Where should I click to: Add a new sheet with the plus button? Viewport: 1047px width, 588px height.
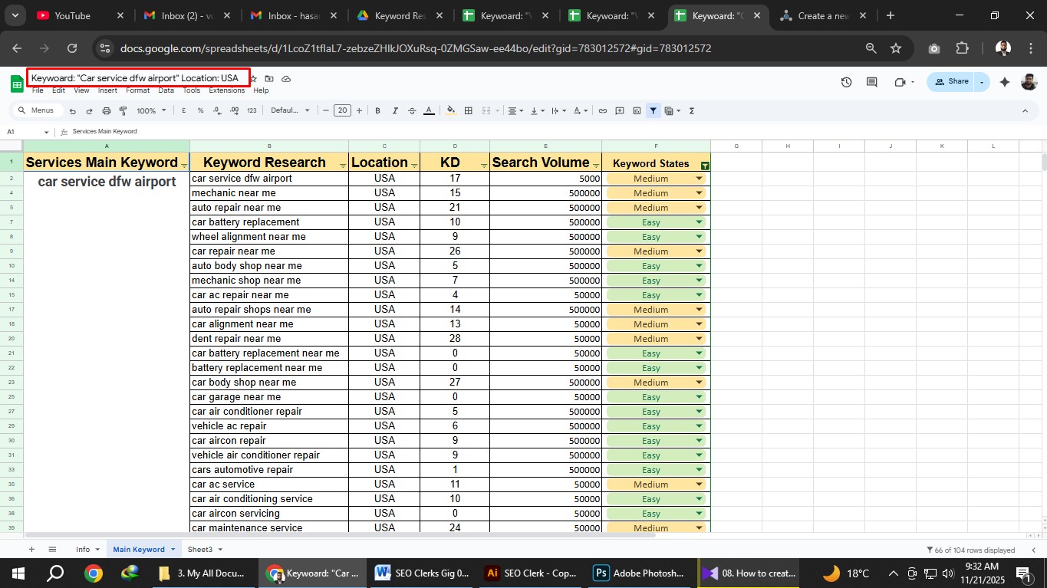pyautogui.click(x=31, y=549)
